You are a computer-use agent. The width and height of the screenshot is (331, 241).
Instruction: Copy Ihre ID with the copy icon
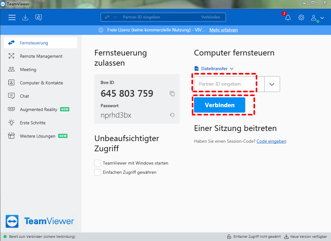pyautogui.click(x=172, y=94)
